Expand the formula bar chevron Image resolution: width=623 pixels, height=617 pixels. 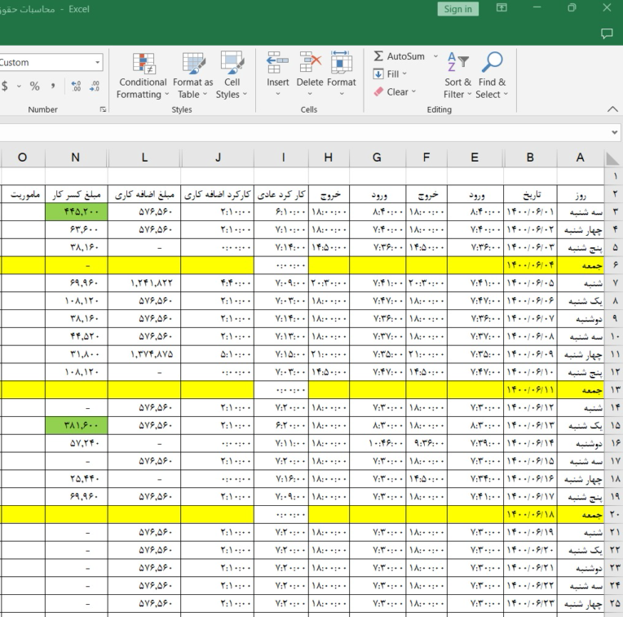tap(614, 132)
